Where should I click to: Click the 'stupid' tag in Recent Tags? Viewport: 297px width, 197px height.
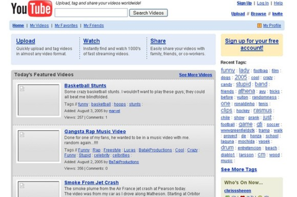pyautogui.click(x=243, y=84)
